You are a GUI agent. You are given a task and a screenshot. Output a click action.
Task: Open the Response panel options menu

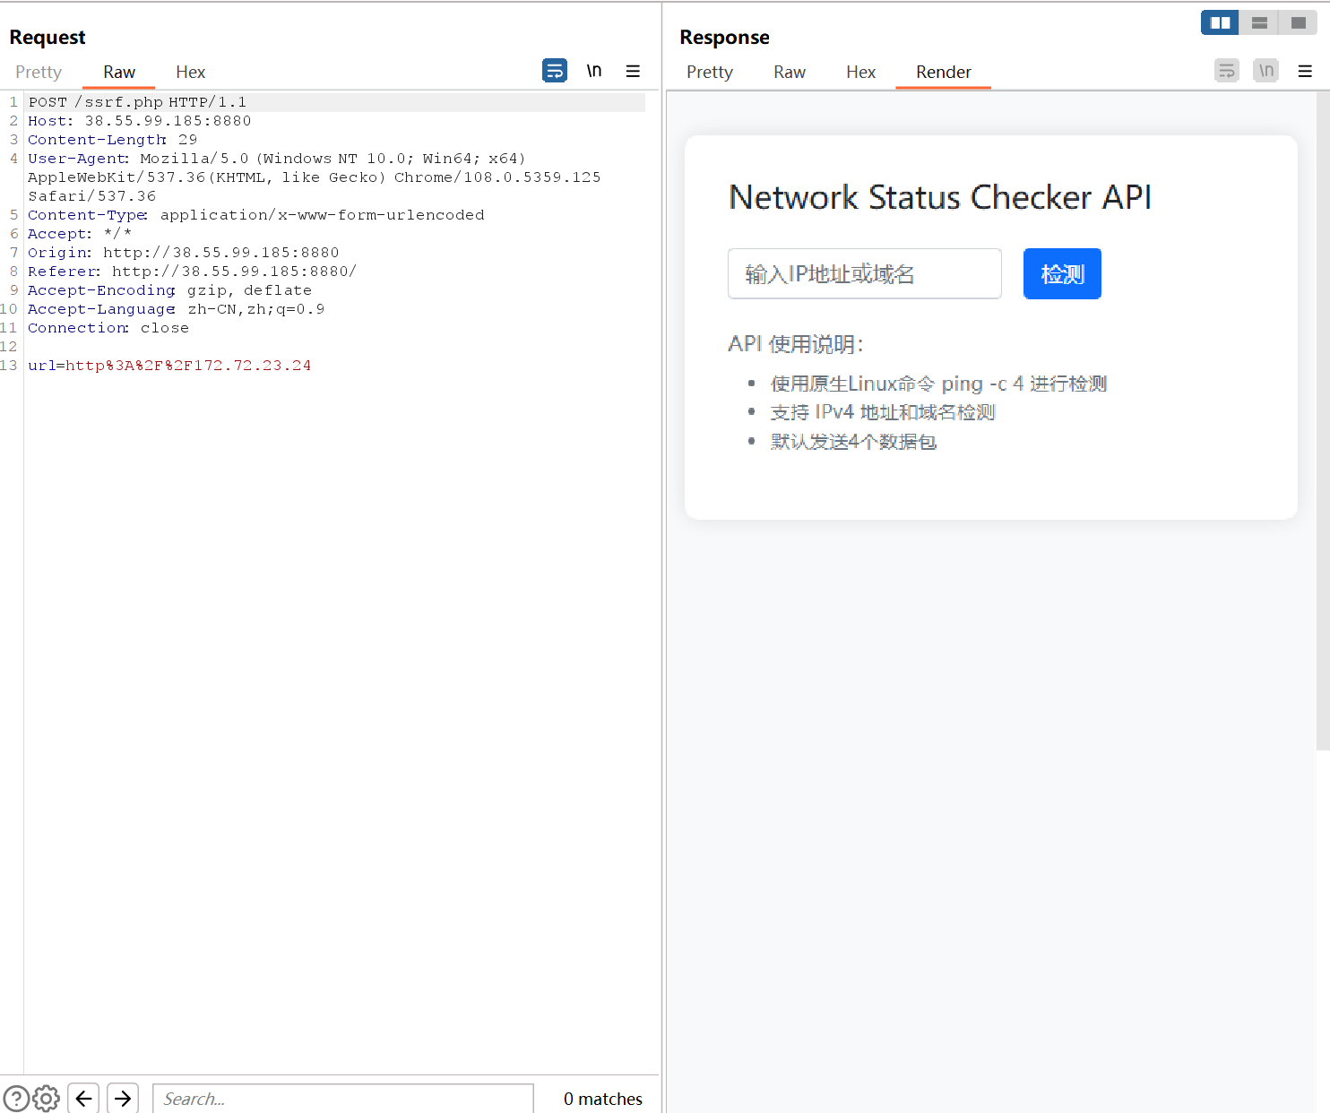tap(1305, 71)
